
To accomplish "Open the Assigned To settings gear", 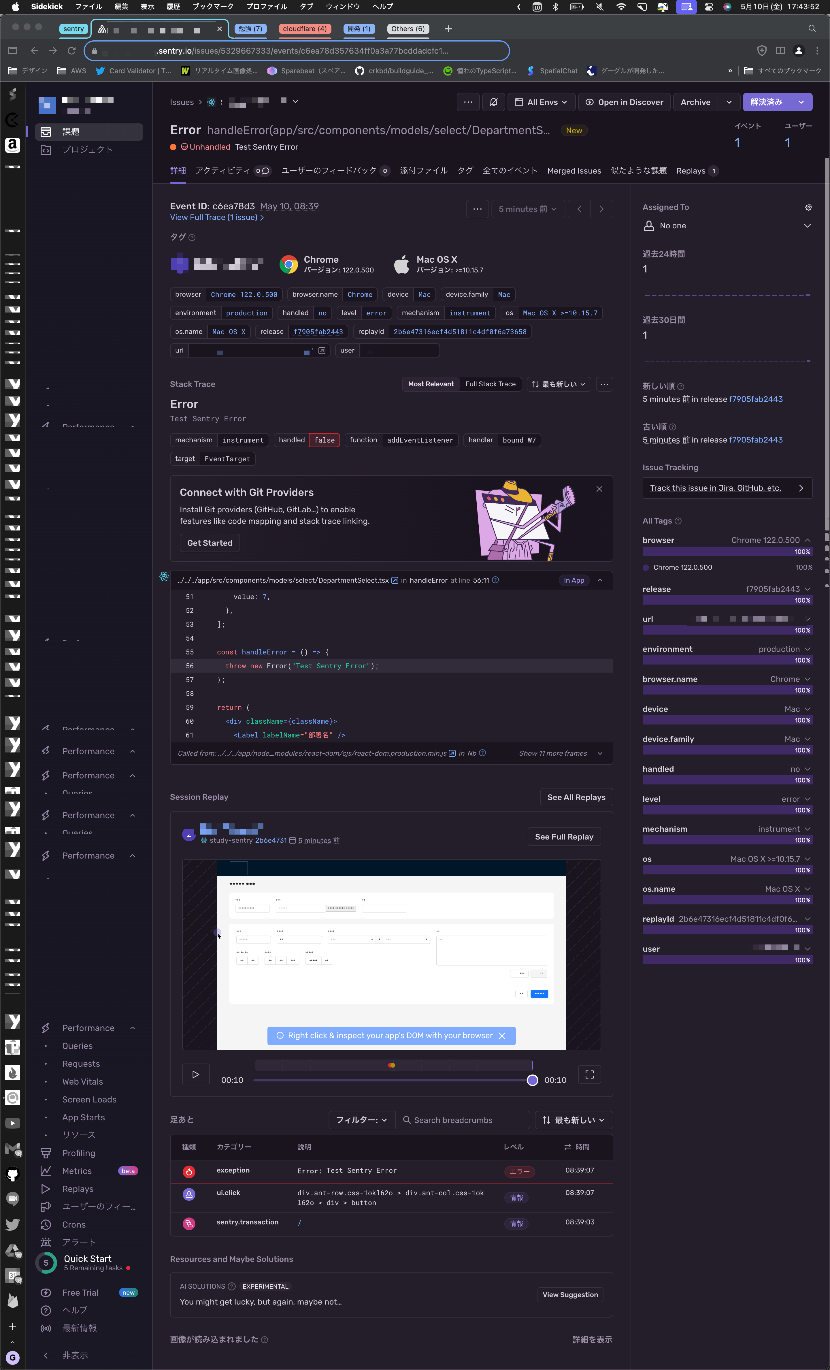I will pos(808,207).
